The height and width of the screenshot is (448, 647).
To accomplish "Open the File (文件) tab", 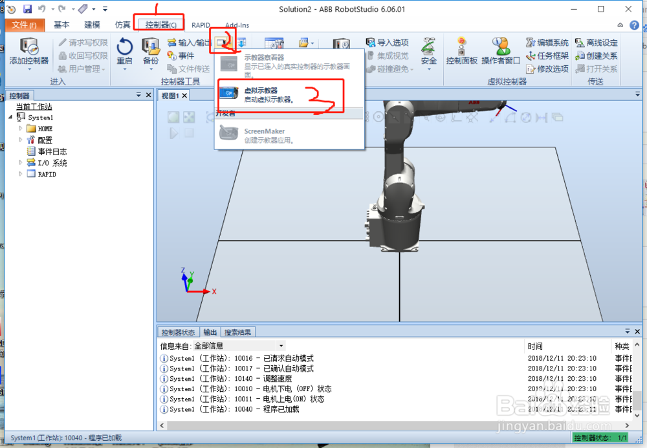I will pos(24,25).
